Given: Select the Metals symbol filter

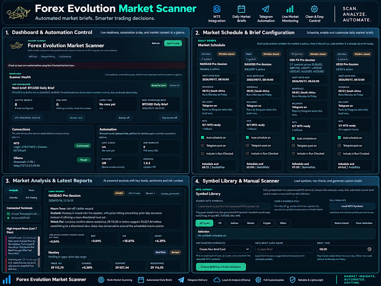Looking at the screenshot, I should pos(251,223).
